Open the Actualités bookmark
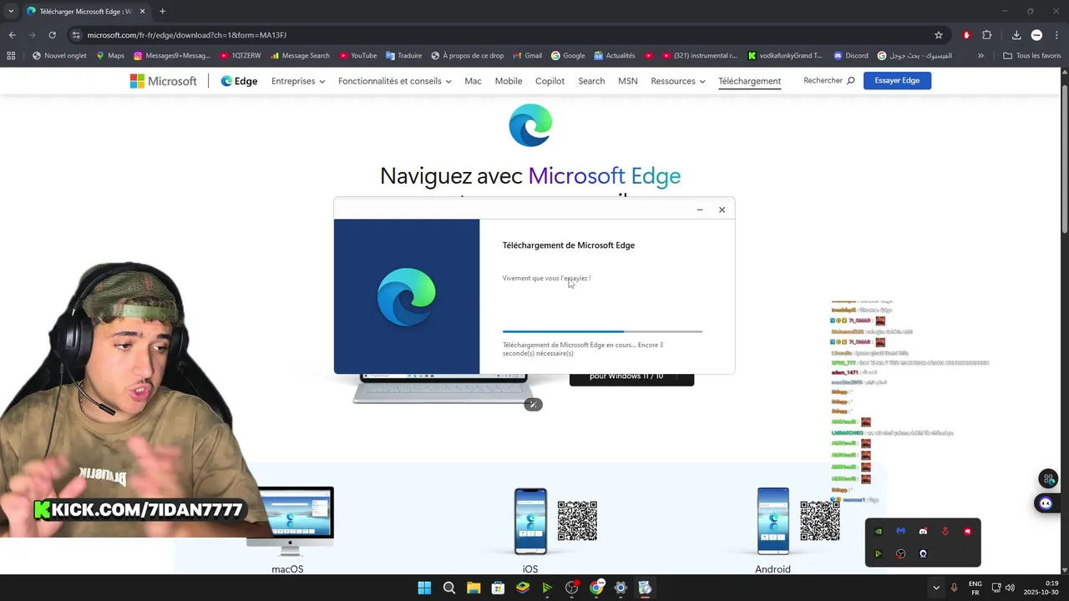 (615, 56)
